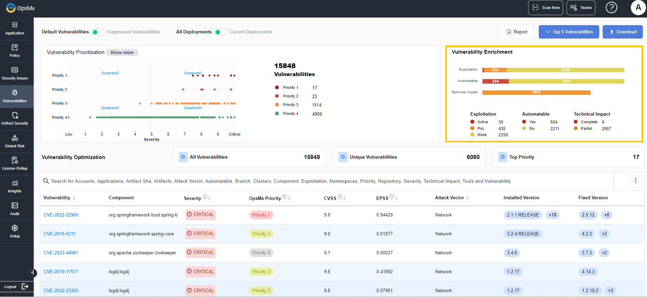647x298 pixels.
Task: Click the Download button
Action: [623, 32]
